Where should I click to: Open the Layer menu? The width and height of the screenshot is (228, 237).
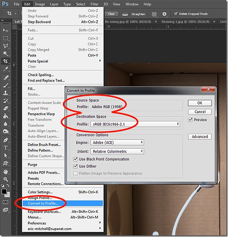click(x=54, y=4)
